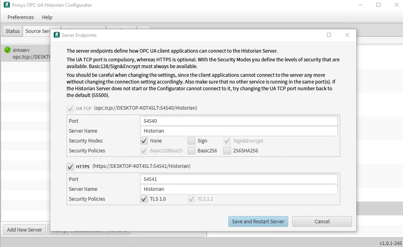Open the Preferences menu

point(21,17)
